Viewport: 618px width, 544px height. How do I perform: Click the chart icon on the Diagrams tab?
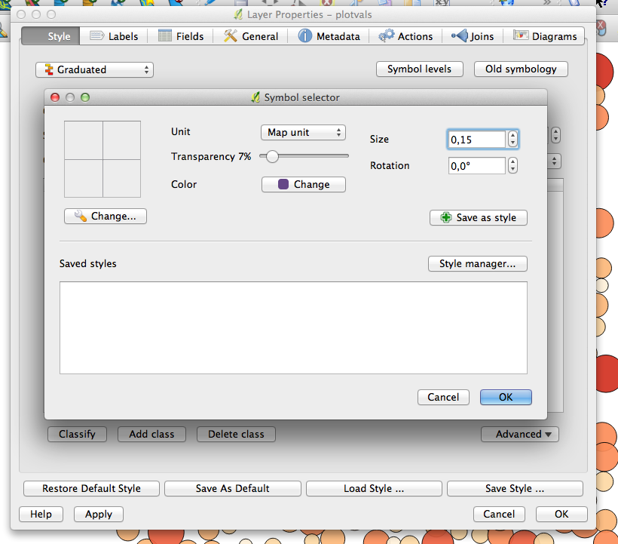(522, 35)
